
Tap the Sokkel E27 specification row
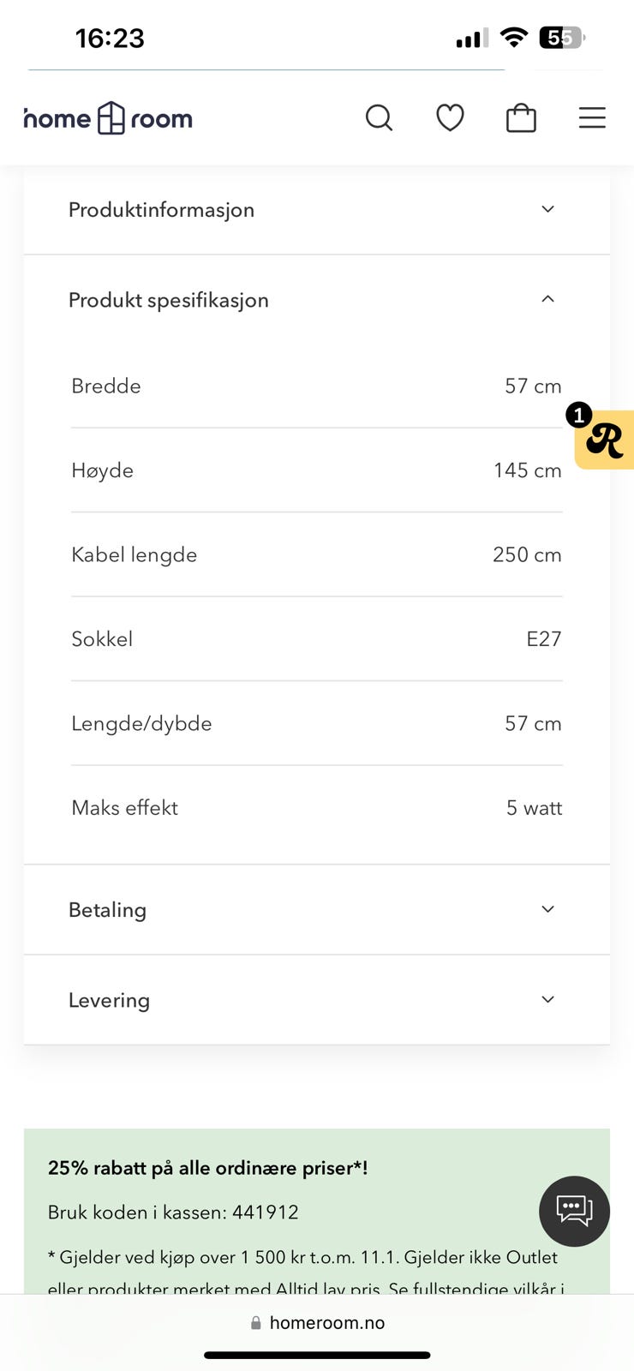click(x=317, y=639)
